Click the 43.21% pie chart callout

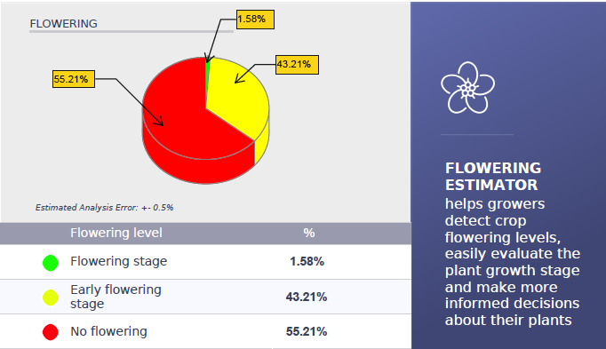click(x=297, y=65)
